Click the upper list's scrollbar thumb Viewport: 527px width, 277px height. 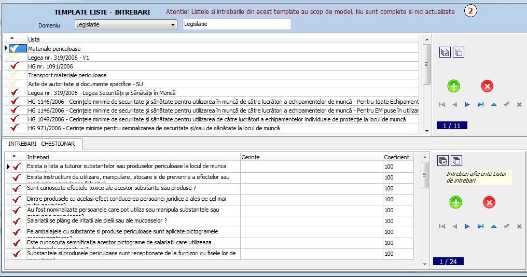point(427,64)
